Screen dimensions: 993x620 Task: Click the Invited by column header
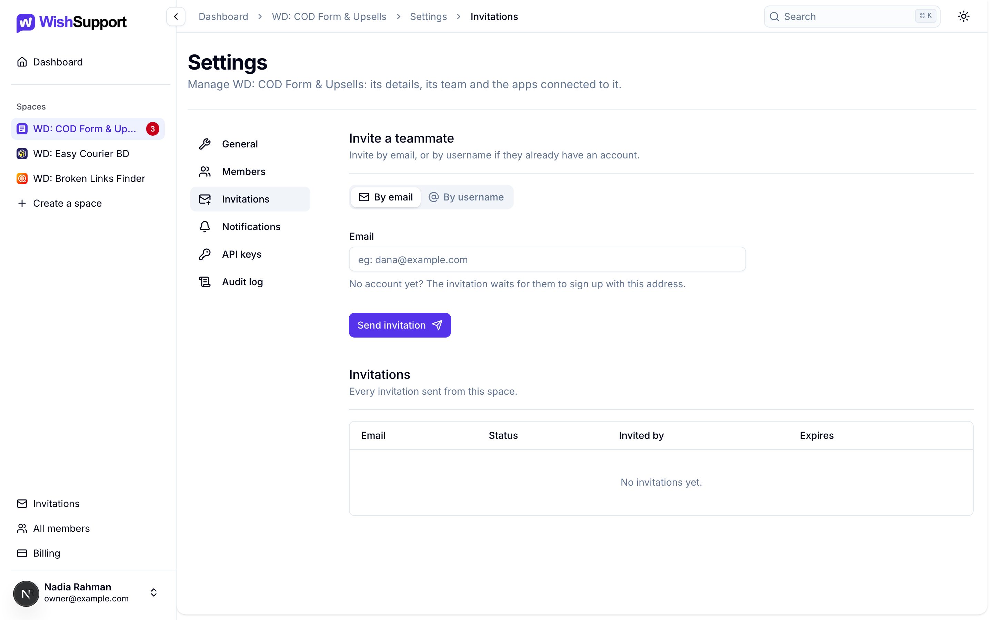coord(641,435)
